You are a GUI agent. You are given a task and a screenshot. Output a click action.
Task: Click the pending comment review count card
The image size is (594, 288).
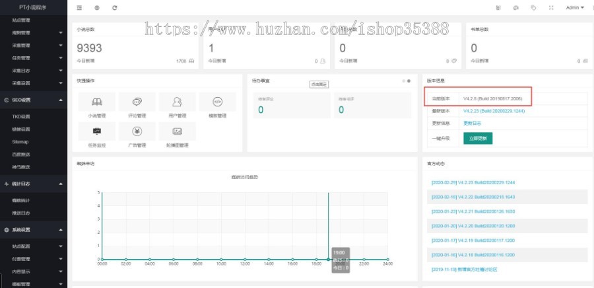[292, 105]
